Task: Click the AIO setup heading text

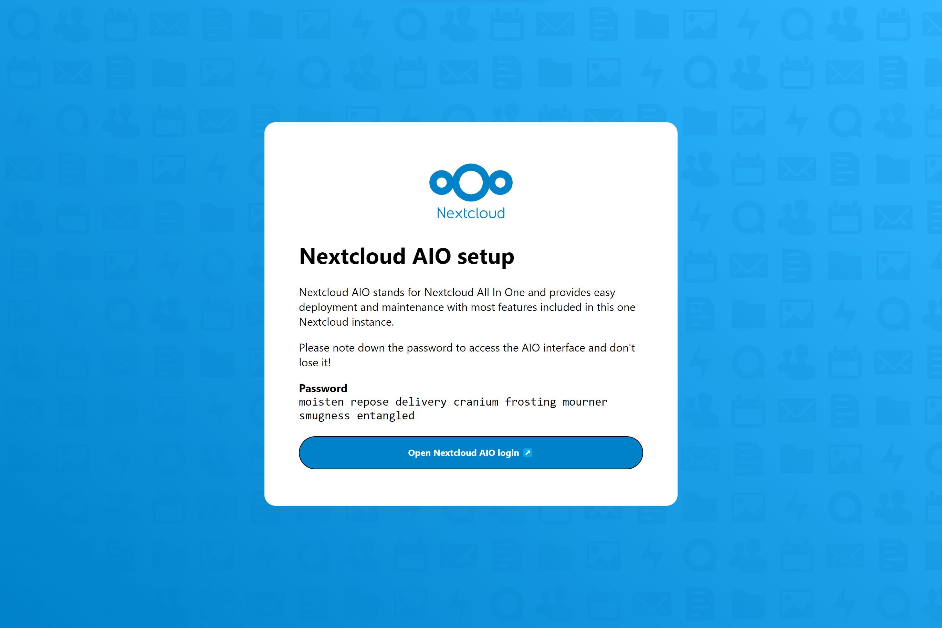Action: click(406, 256)
